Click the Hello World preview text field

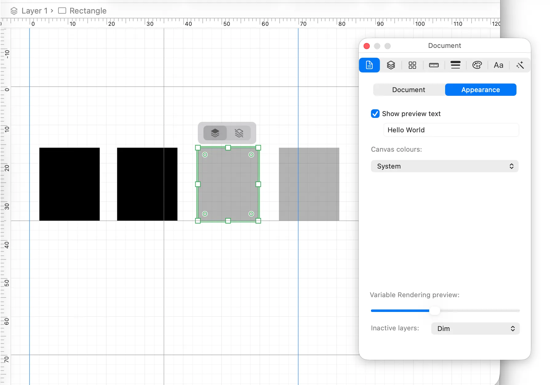(x=451, y=130)
